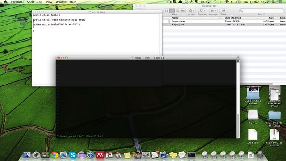Open the Arrange dropdown in Finder

(x=213, y=11)
